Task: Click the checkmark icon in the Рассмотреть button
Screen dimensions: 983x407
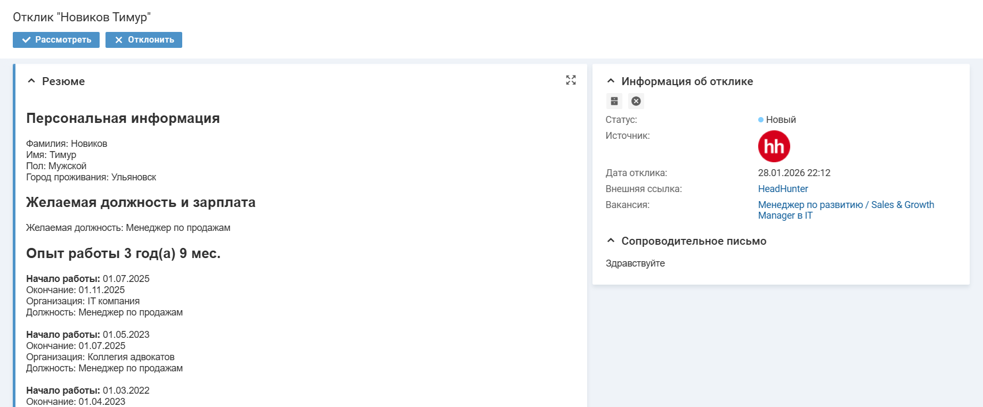Action: point(26,40)
